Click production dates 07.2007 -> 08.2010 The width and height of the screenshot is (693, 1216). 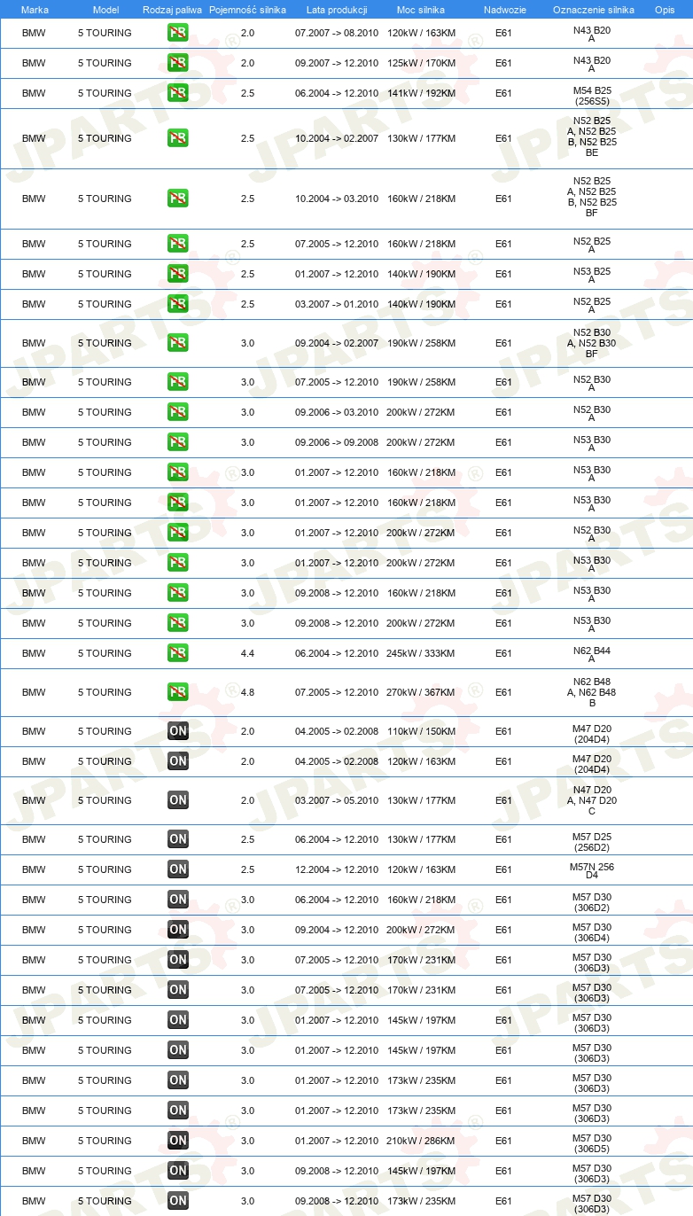click(x=337, y=33)
